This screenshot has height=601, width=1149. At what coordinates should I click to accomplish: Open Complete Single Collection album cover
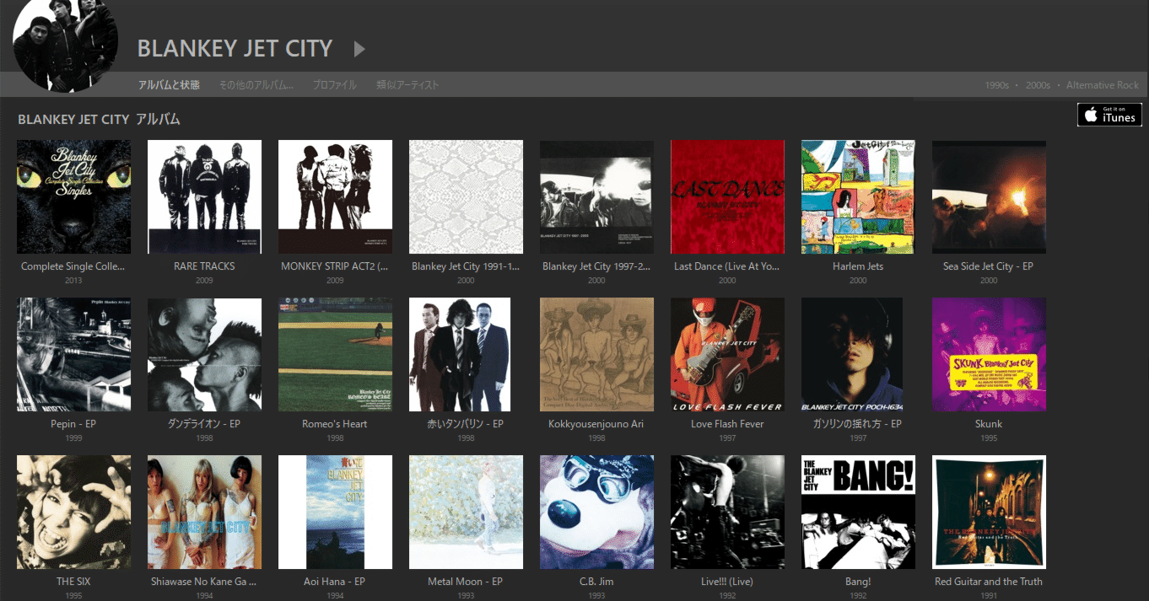tap(73, 196)
